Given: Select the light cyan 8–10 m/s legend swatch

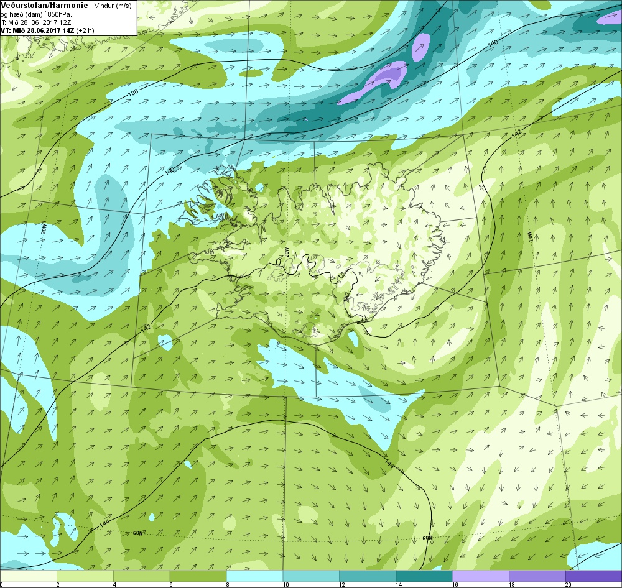Looking at the screenshot, I should tap(254, 576).
